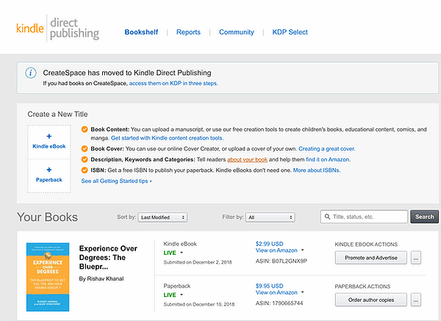
Task: Open the KDP Select tab
Action: point(290,32)
